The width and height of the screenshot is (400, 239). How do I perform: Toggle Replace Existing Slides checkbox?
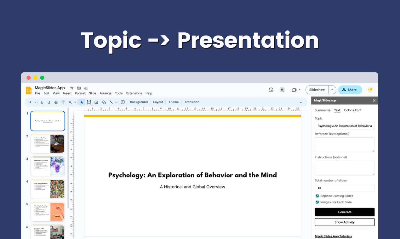[x=317, y=196]
